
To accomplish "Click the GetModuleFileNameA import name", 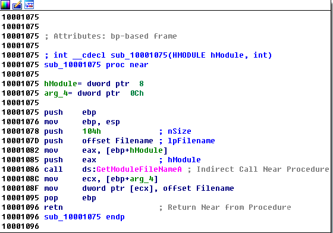I will coord(139,169).
